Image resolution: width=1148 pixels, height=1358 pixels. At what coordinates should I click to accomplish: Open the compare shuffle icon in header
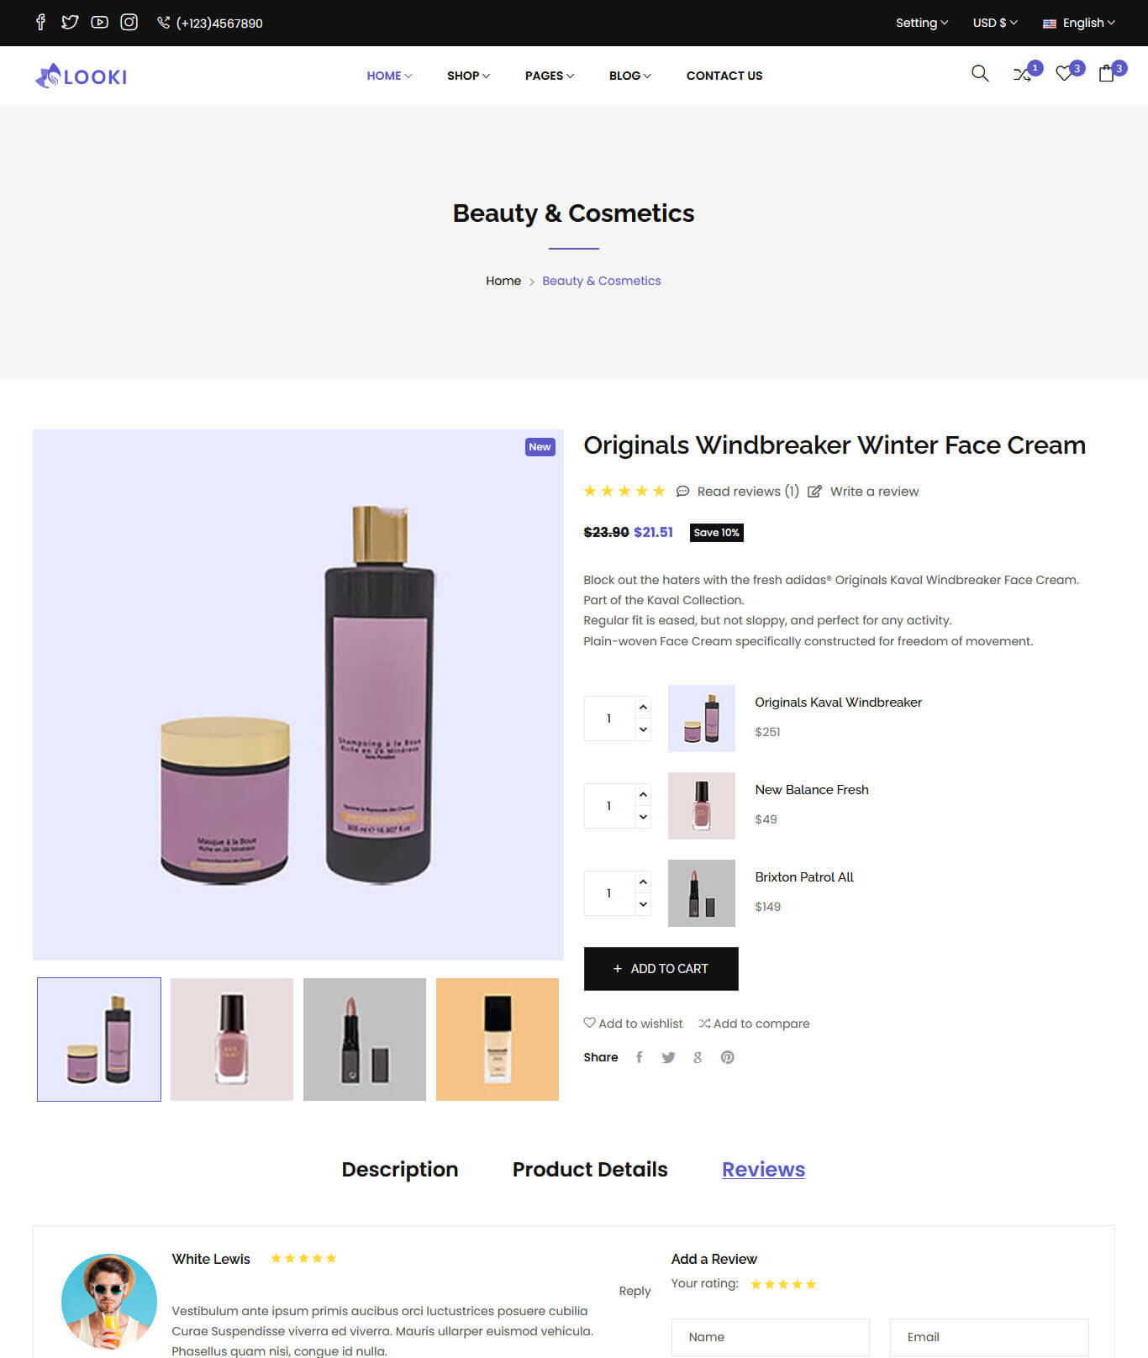click(1023, 75)
